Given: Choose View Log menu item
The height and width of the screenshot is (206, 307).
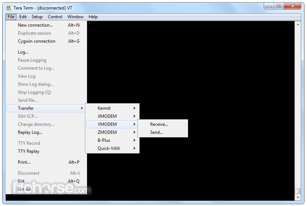Looking at the screenshot, I should click(46, 76).
